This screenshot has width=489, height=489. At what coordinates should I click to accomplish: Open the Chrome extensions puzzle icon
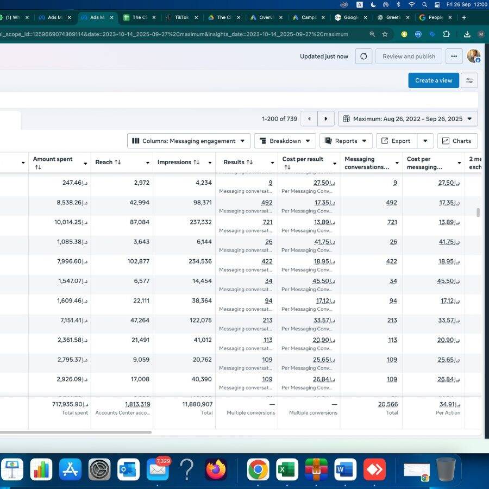[447, 34]
